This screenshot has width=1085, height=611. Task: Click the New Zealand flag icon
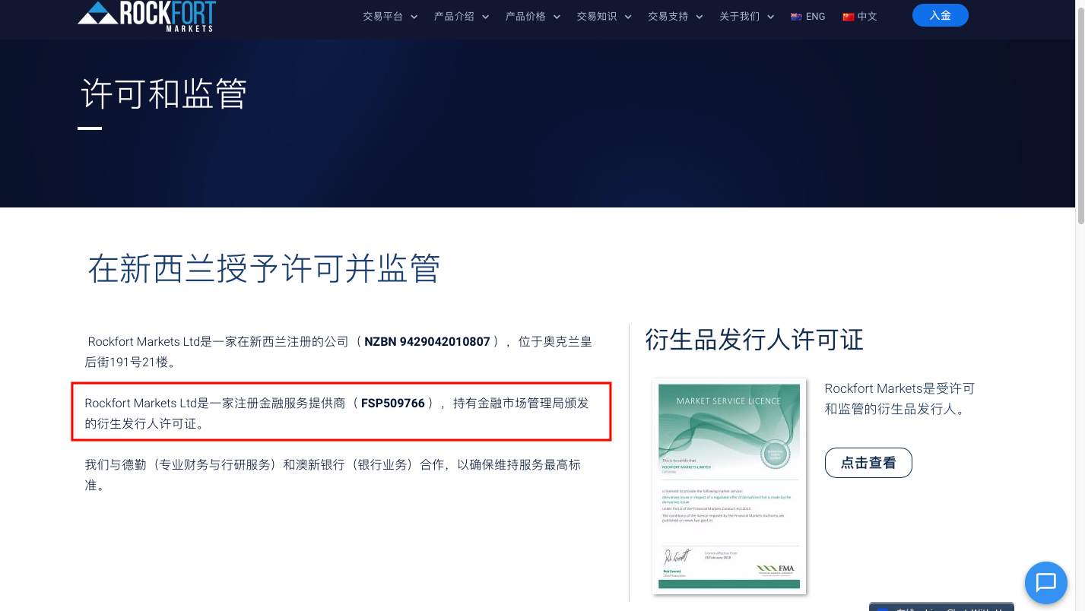[796, 17]
